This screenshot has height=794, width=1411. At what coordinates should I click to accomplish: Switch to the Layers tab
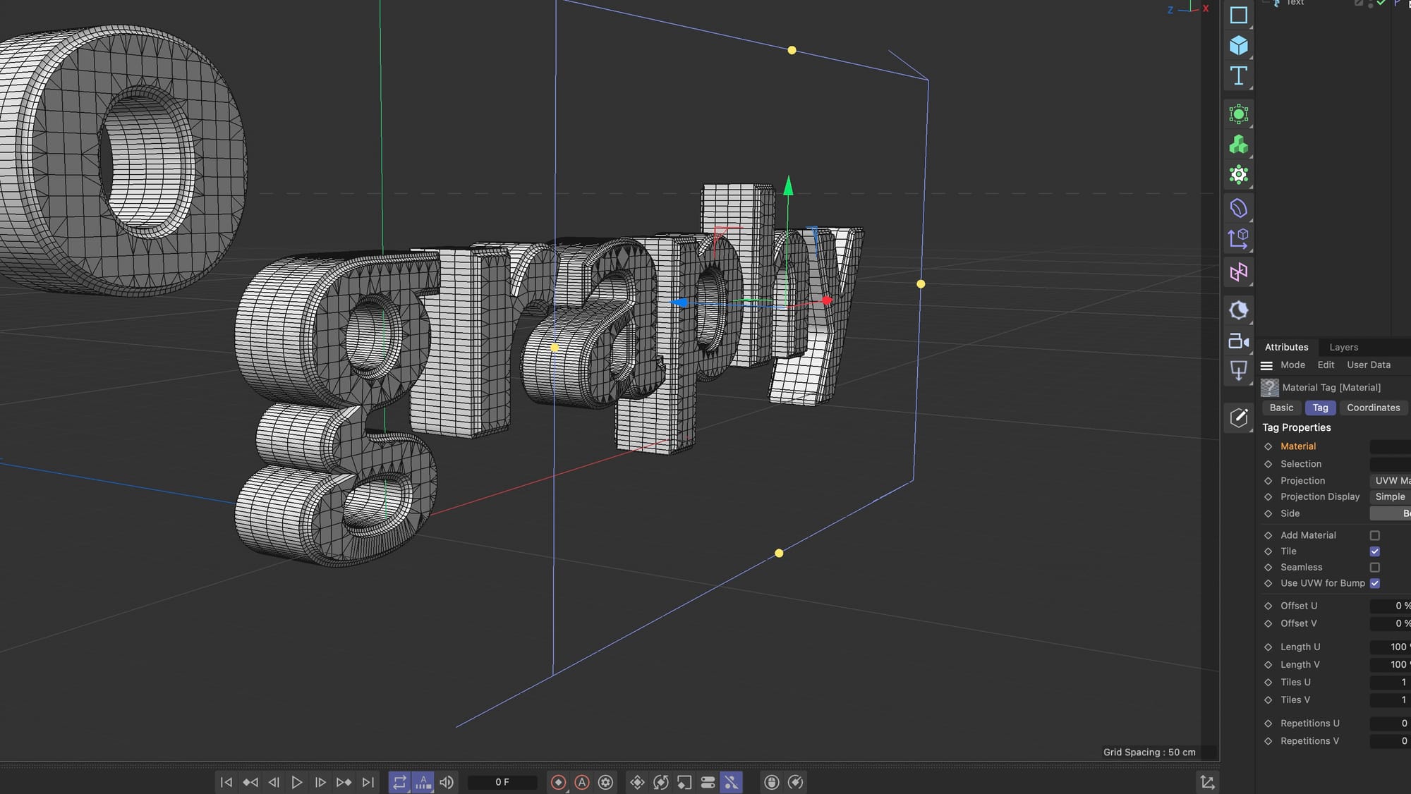pyautogui.click(x=1343, y=347)
